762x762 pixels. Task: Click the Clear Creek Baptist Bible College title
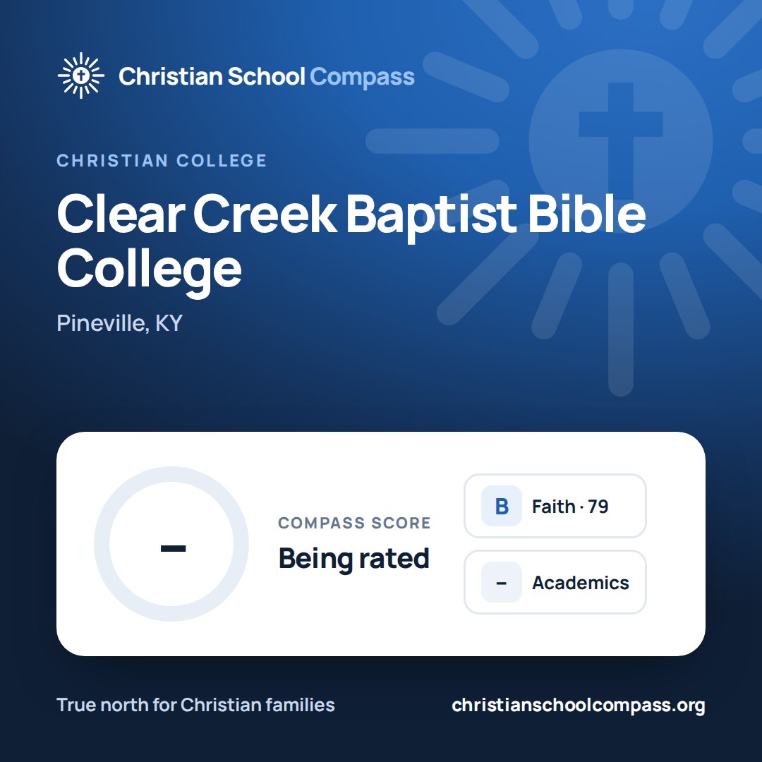tap(351, 241)
